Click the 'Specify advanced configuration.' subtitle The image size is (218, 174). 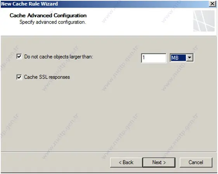(x=53, y=22)
